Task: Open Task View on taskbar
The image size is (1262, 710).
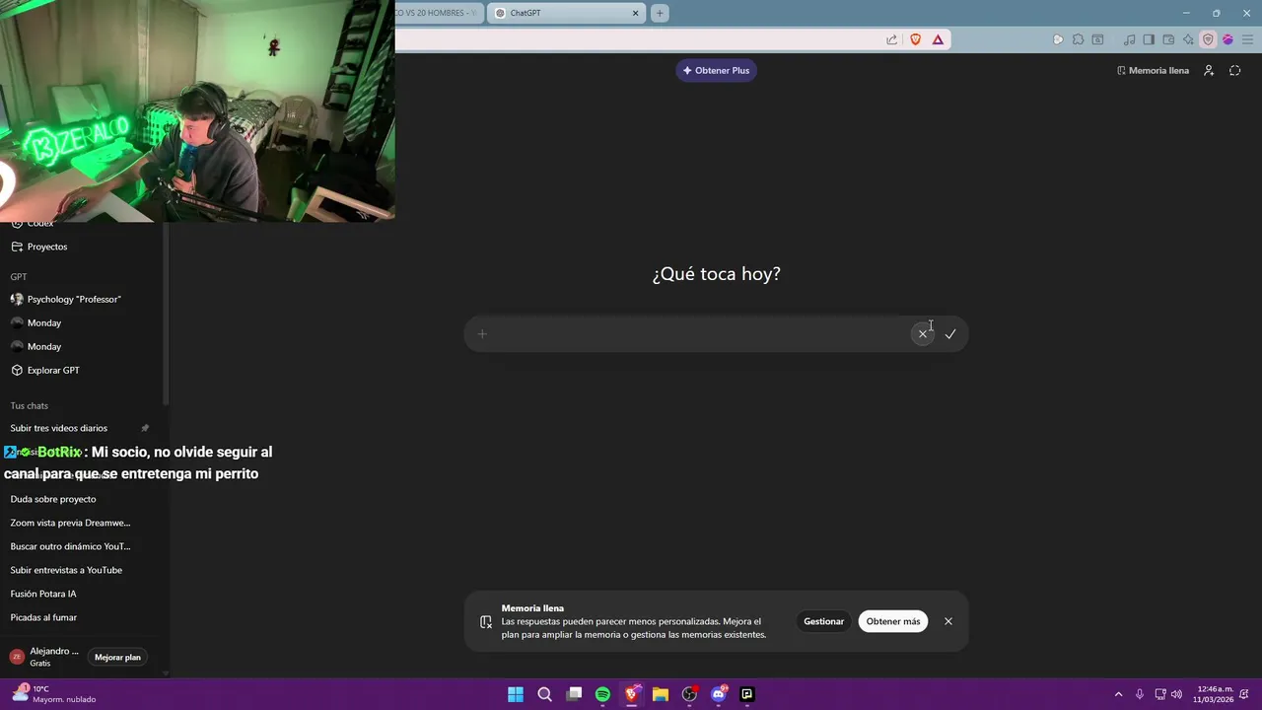Action: (574, 694)
